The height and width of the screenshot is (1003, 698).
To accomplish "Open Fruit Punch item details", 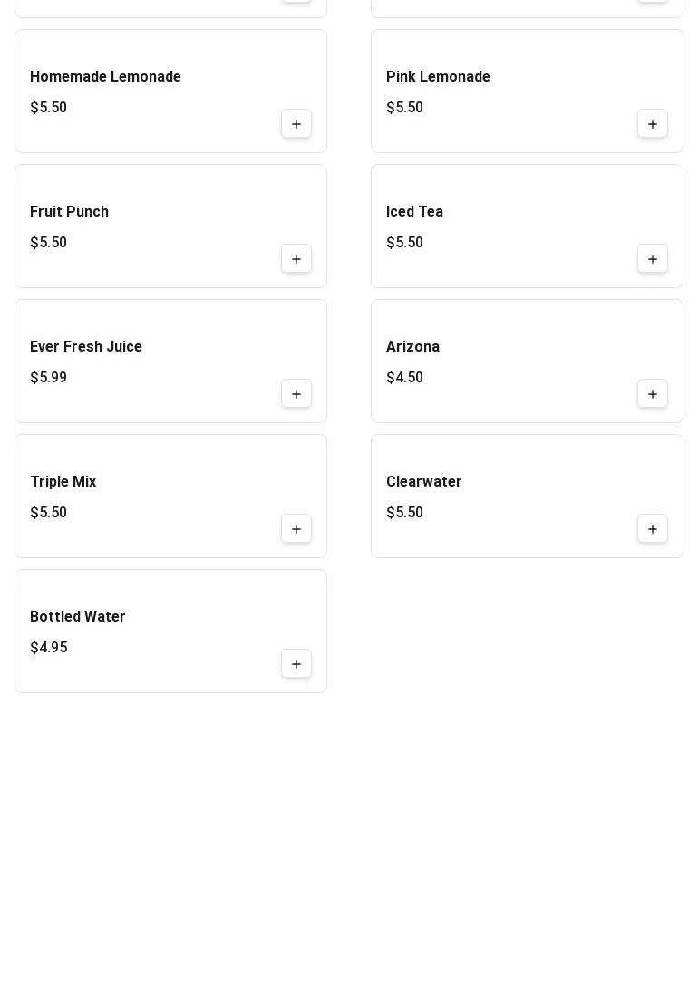I will click(69, 212).
